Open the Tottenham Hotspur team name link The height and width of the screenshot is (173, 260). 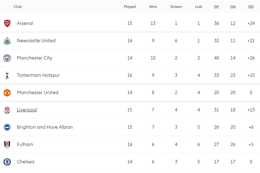(38, 75)
